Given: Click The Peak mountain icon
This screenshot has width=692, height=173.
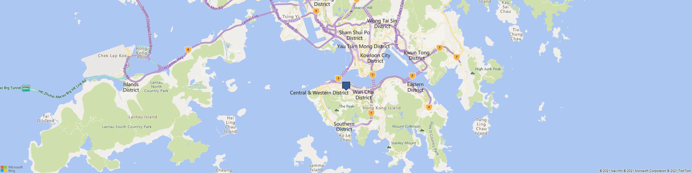Looking at the screenshot, I should pos(336,110).
